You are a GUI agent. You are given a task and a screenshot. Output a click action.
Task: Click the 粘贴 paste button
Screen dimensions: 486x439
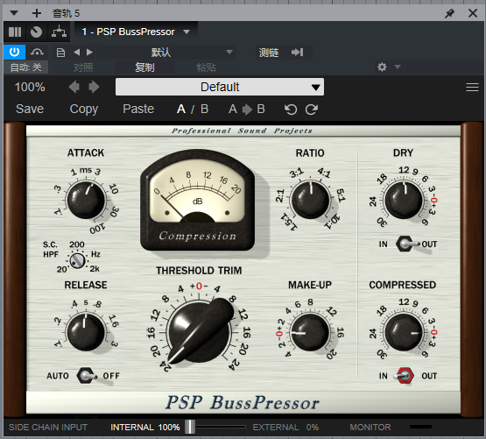(206, 67)
